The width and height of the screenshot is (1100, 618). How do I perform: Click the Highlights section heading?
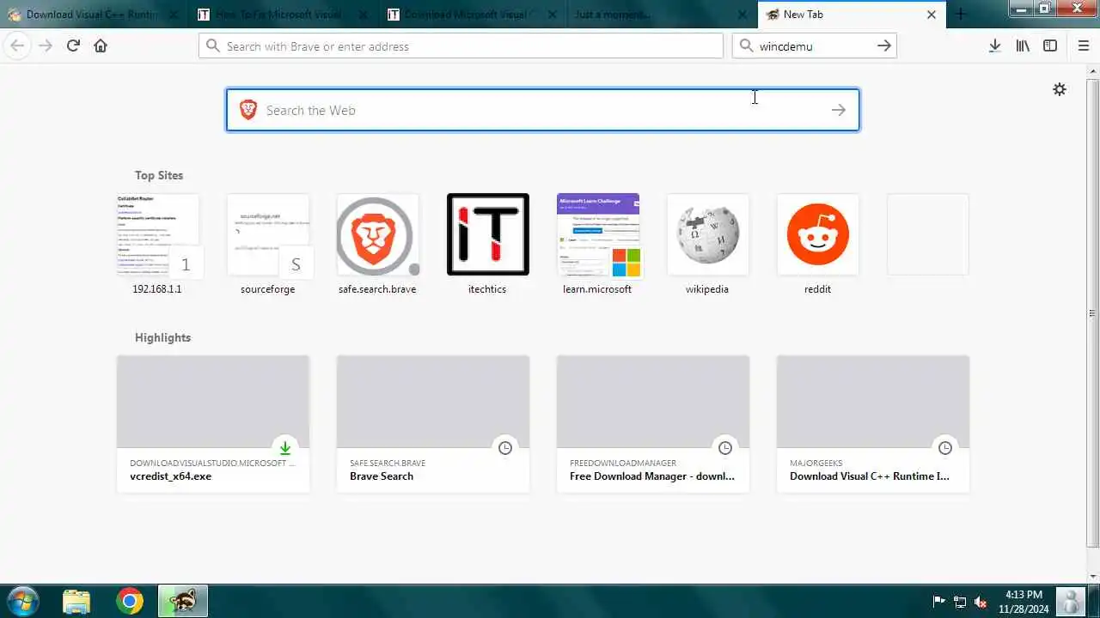(x=162, y=337)
